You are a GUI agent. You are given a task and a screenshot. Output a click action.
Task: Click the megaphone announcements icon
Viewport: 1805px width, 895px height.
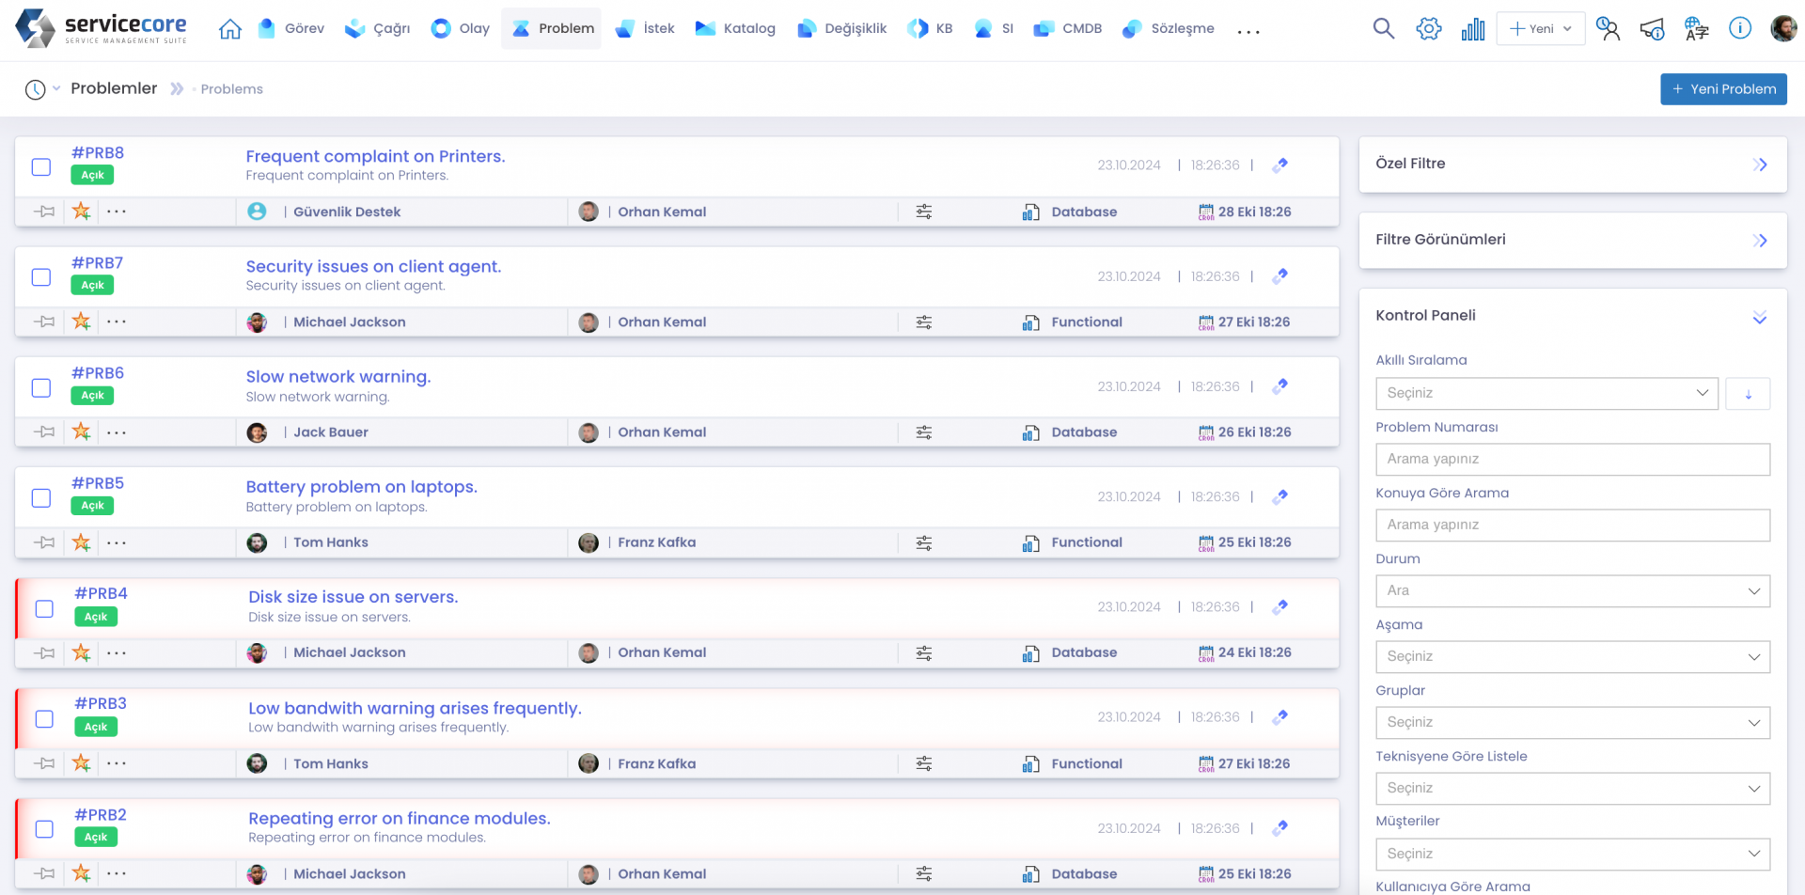[x=1652, y=29]
